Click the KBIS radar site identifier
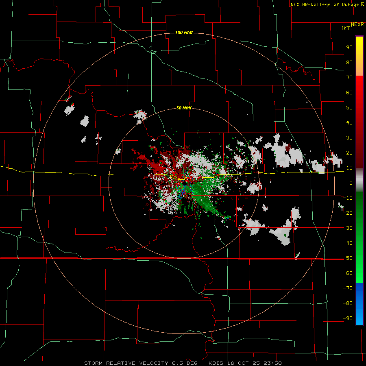The width and height of the screenshot is (366, 366). (x=216, y=363)
